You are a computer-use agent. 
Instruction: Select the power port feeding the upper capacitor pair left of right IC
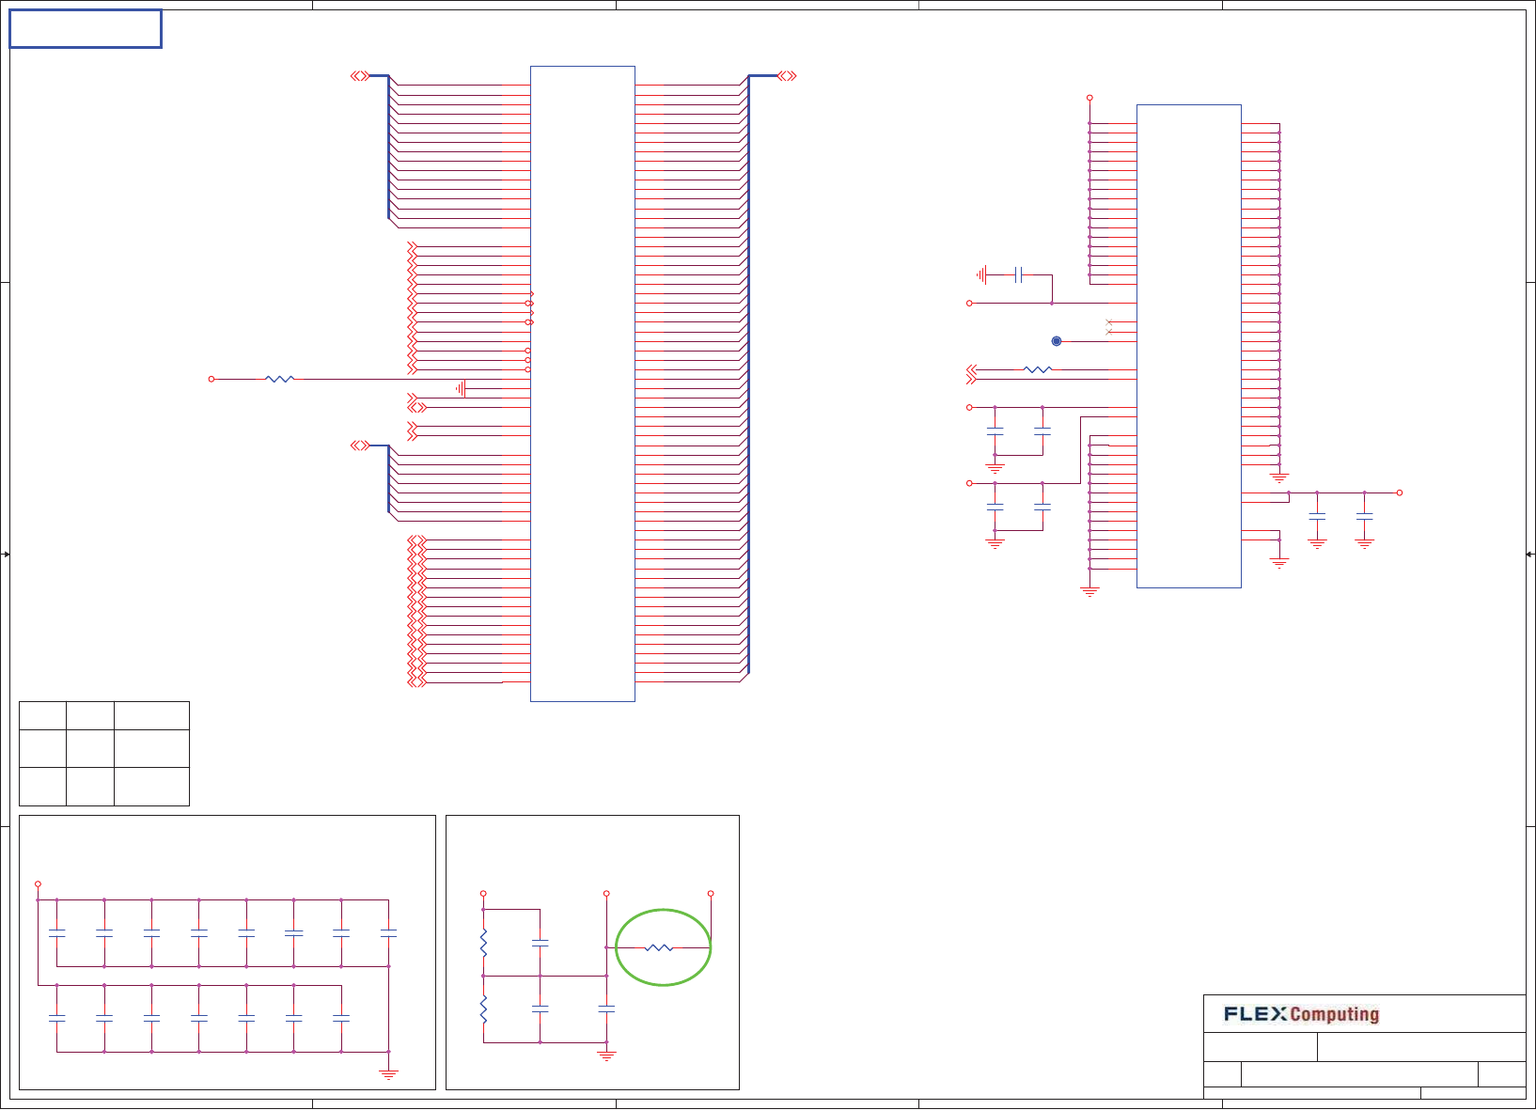pos(969,407)
